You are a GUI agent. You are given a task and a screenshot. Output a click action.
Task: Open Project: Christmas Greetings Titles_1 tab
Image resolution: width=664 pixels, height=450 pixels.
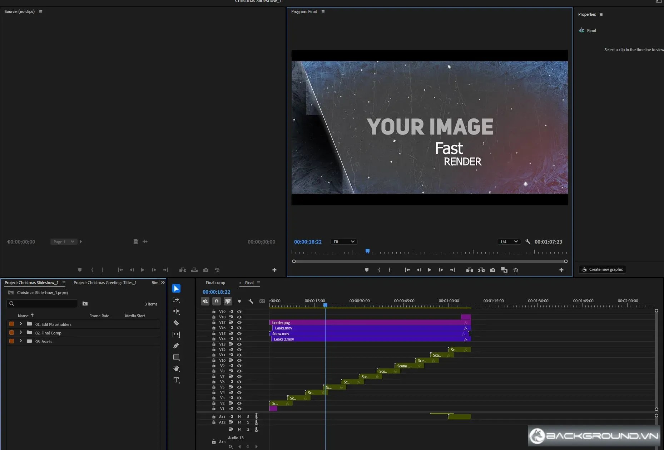[105, 283]
